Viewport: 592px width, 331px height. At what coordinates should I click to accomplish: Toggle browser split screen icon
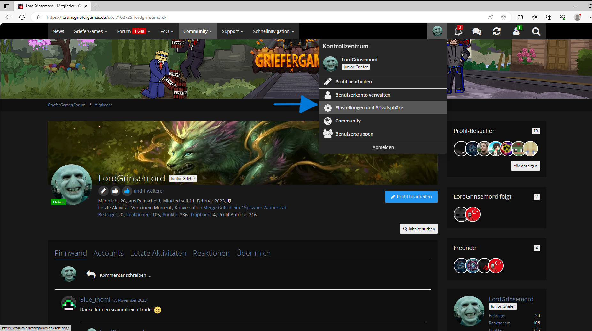520,17
